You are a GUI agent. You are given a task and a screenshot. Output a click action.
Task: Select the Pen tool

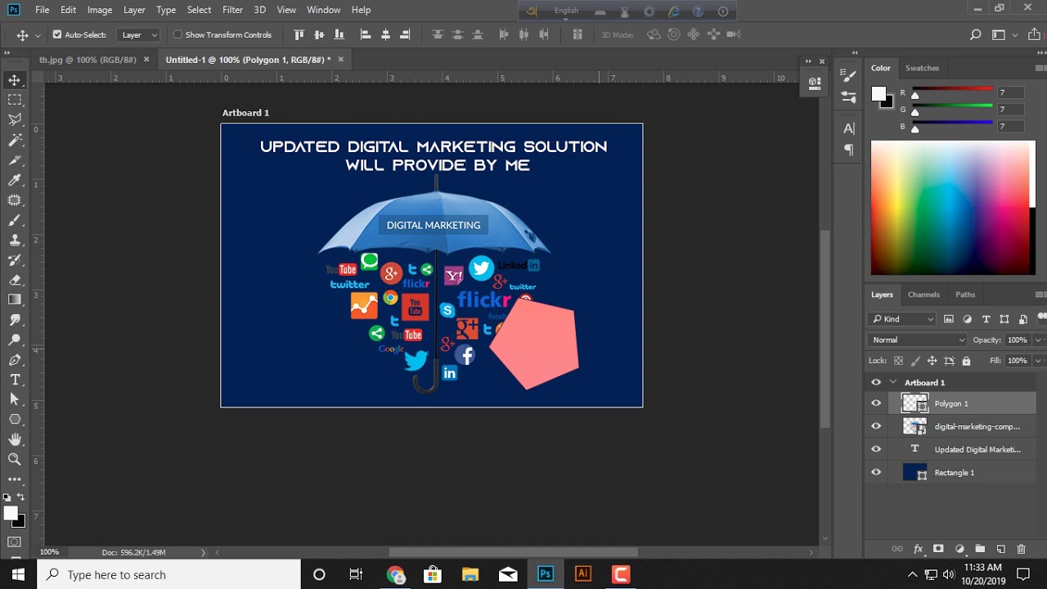pos(15,360)
